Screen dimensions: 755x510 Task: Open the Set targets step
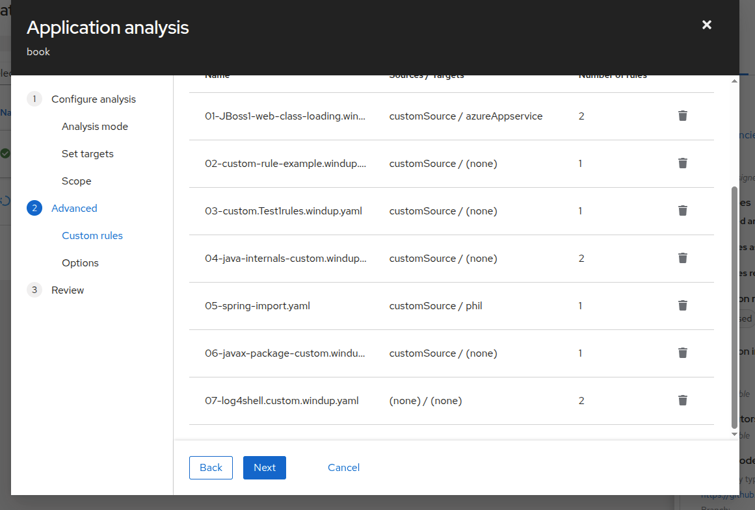88,154
